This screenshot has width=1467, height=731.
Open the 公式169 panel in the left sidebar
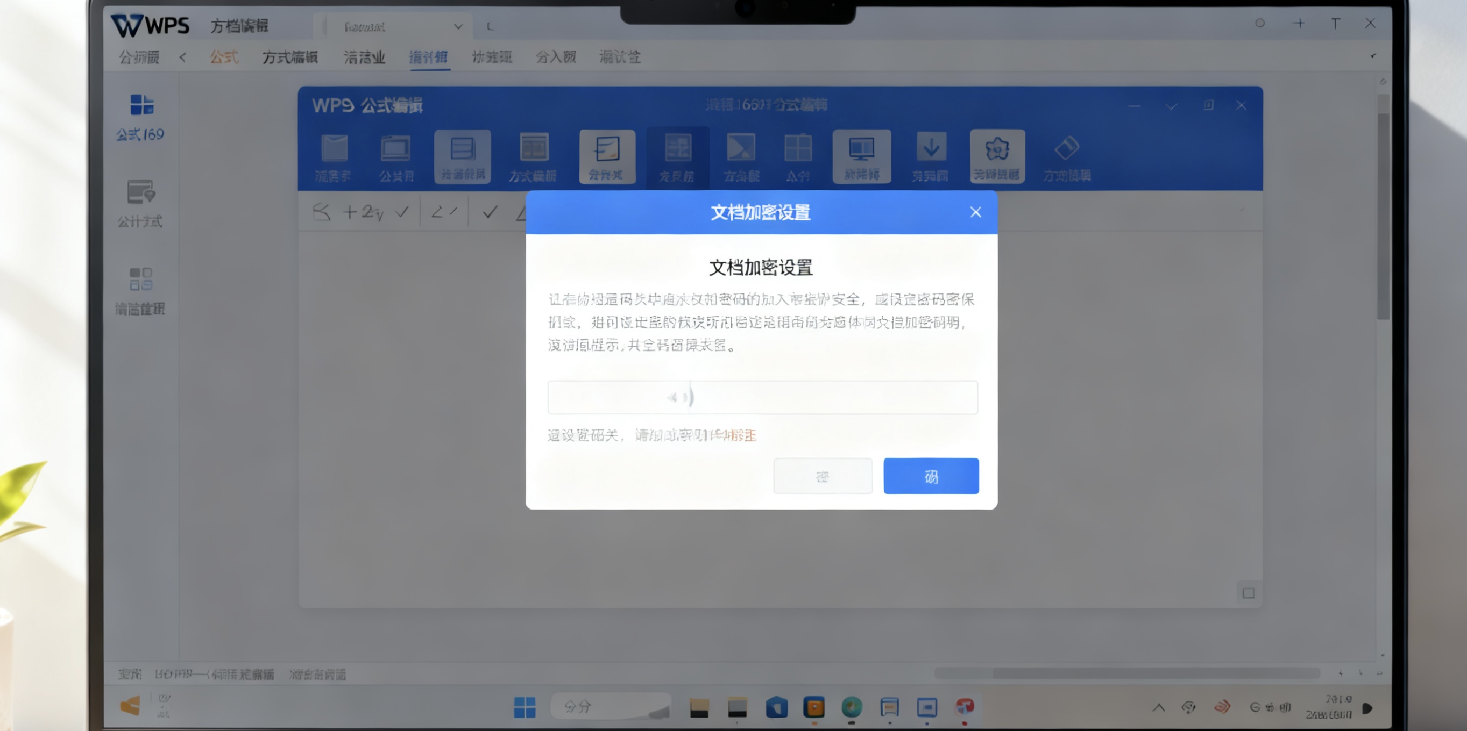click(x=140, y=117)
